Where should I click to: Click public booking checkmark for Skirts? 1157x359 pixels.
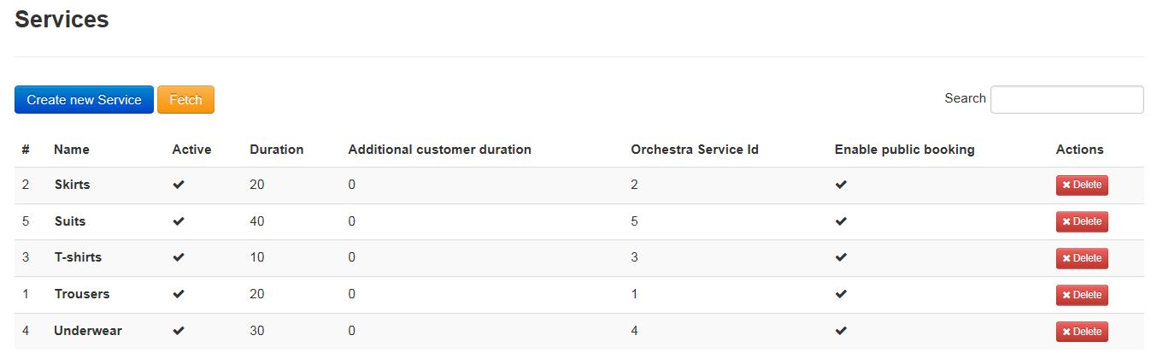click(x=841, y=185)
